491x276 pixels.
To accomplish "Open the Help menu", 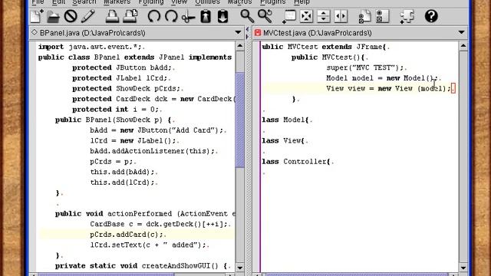I will coord(302,2).
